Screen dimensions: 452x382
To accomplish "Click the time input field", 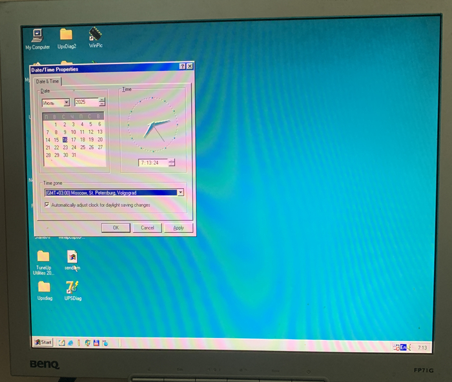I will pos(153,163).
